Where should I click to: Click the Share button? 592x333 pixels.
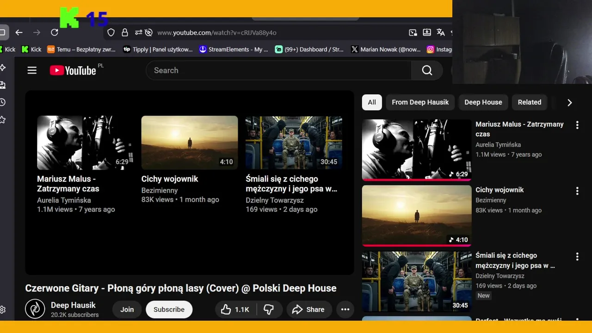point(309,309)
